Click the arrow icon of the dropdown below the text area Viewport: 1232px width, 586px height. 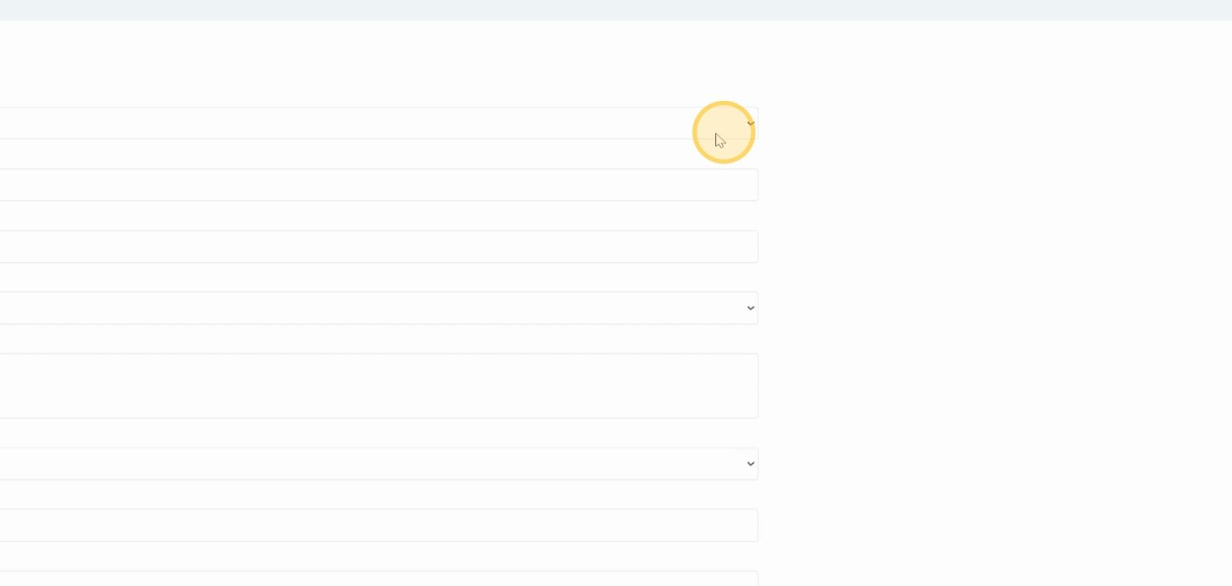click(x=750, y=464)
